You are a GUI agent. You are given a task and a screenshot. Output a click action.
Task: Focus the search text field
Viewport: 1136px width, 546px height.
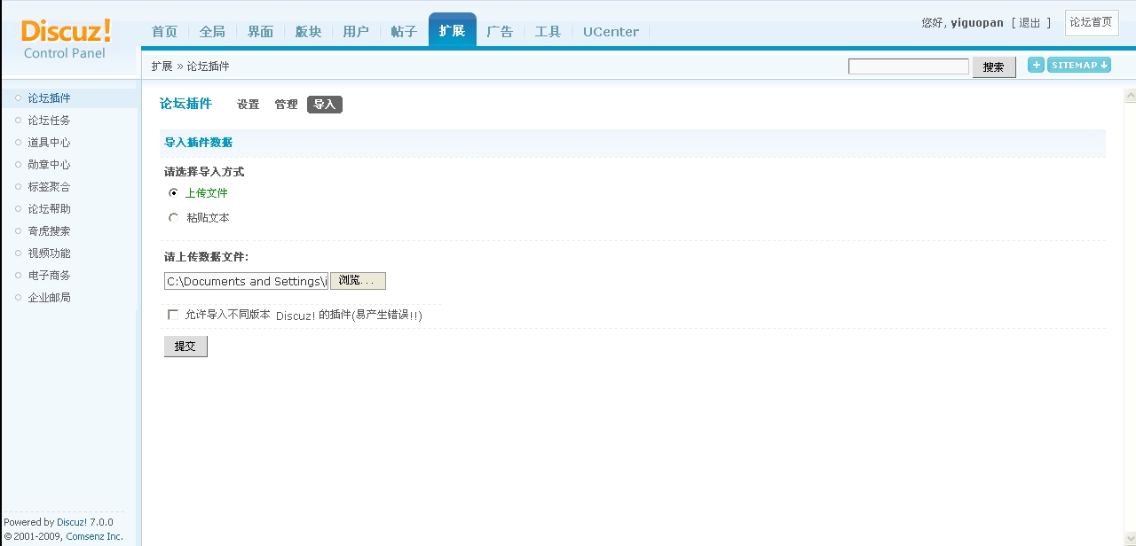click(909, 66)
